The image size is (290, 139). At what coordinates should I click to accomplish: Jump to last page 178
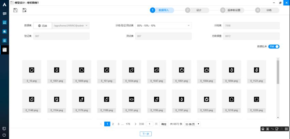pos(128,124)
